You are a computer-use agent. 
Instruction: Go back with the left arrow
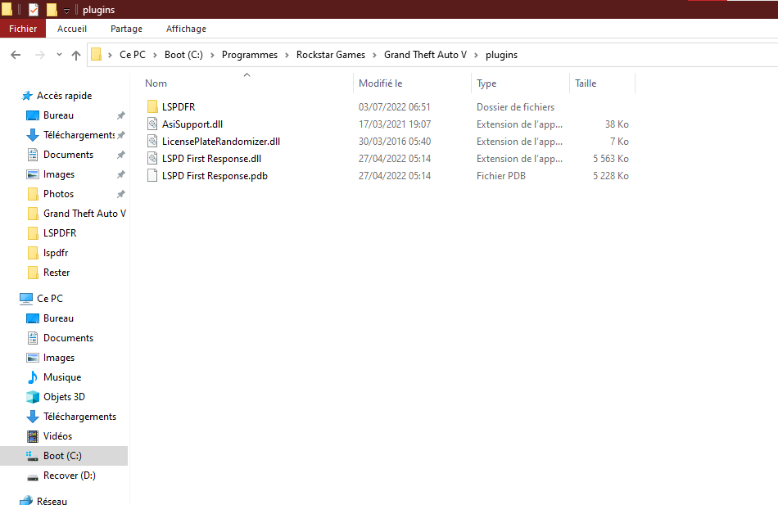click(16, 55)
